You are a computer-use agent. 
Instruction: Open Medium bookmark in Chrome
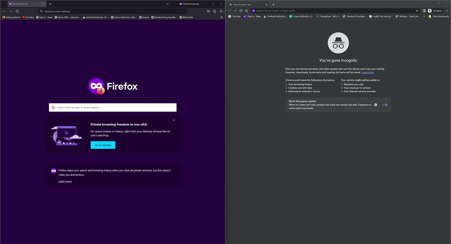[407, 16]
